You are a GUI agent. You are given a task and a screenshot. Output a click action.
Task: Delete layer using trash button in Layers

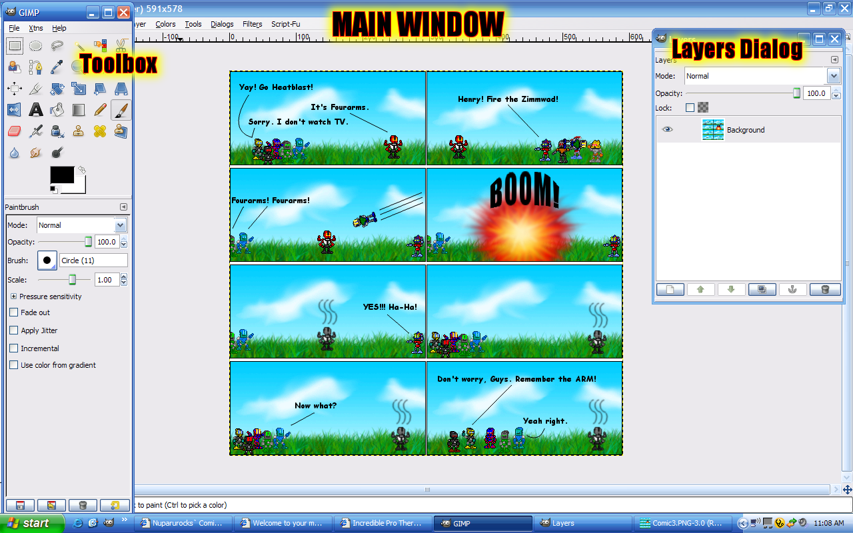click(x=824, y=290)
